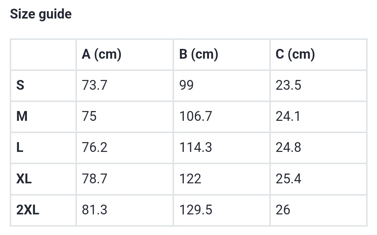Image resolution: width=377 pixels, height=235 pixels.
Task: Select the 23.5 value cell
Action: pyautogui.click(x=288, y=85)
